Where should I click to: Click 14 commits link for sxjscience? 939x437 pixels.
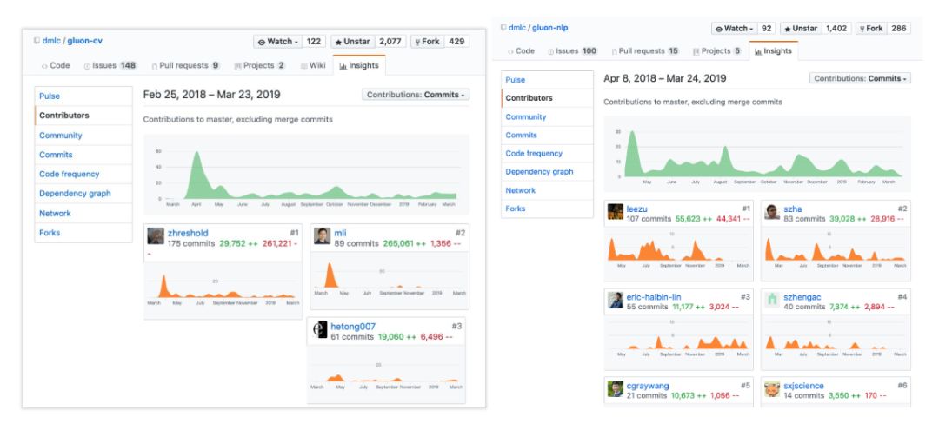tap(803, 395)
